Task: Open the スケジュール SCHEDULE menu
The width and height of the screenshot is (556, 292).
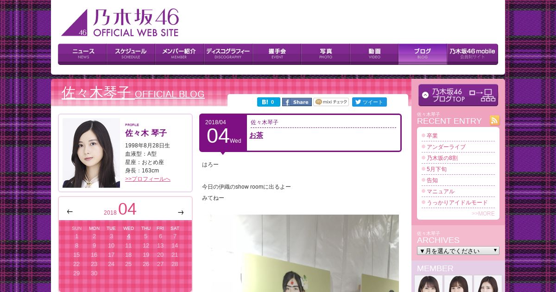Action: pos(131,54)
